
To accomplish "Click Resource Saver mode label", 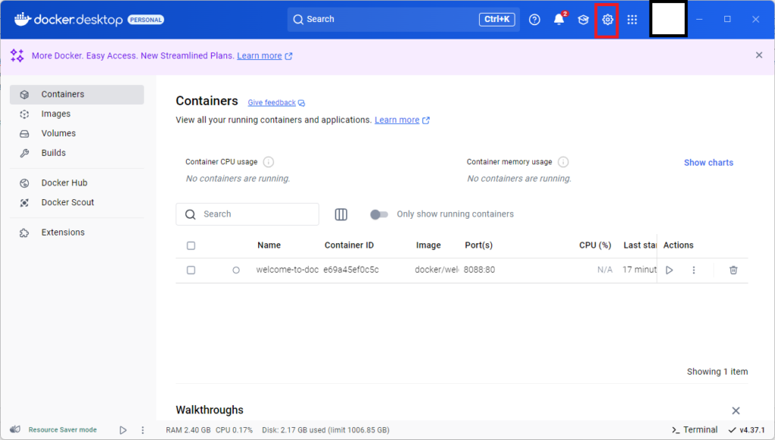I will [63, 429].
